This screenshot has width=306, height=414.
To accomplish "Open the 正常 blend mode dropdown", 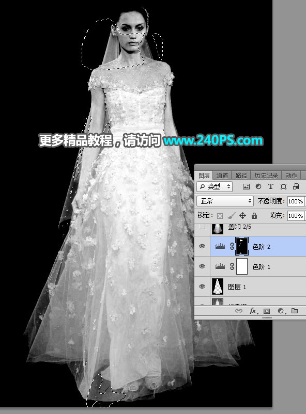I will click(225, 201).
